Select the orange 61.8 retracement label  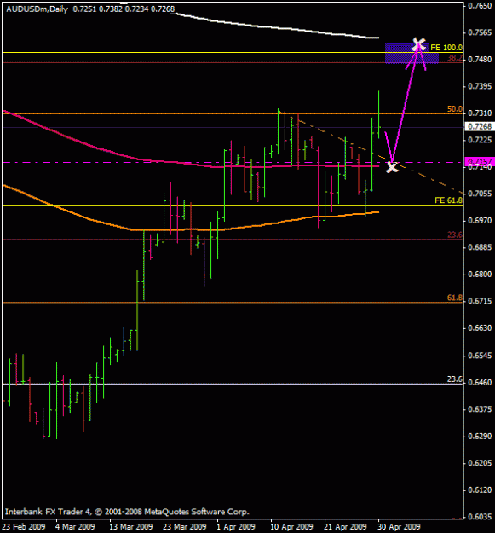[x=455, y=298]
